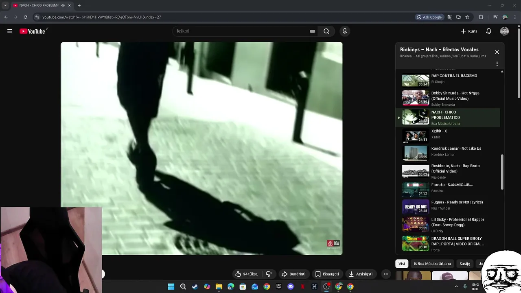The image size is (521, 293).
Task: Close the Rinkinys playlist panel
Action: pos(497,52)
